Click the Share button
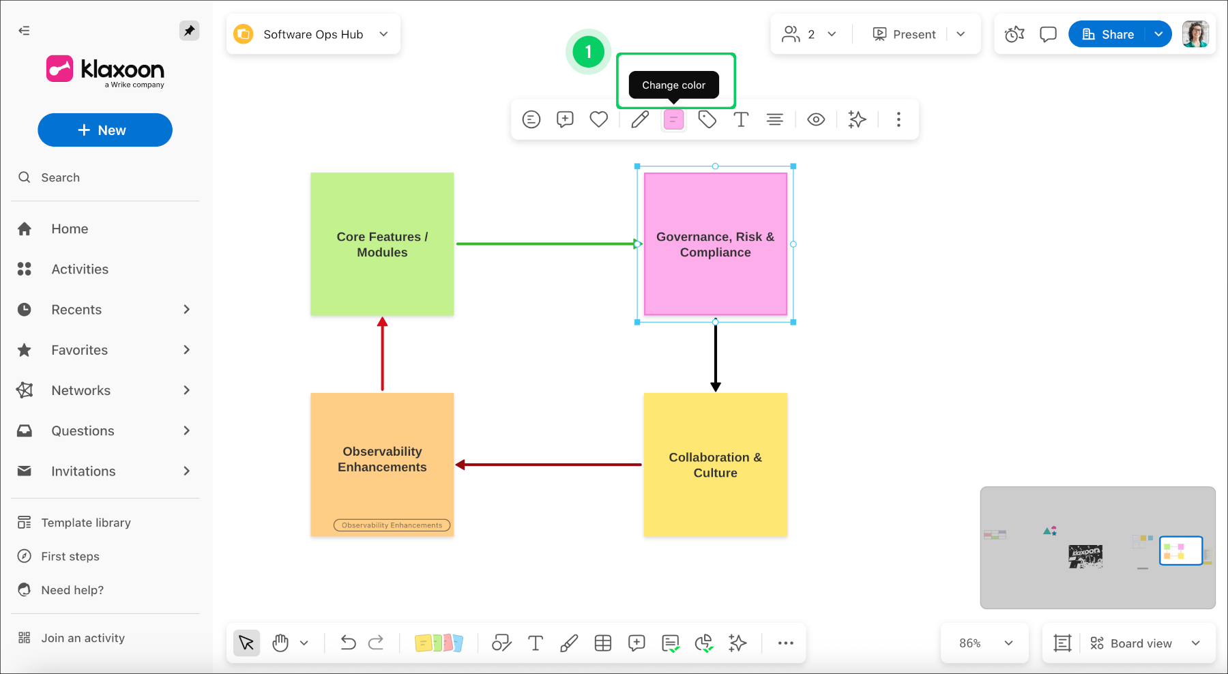The image size is (1228, 674). point(1109,34)
